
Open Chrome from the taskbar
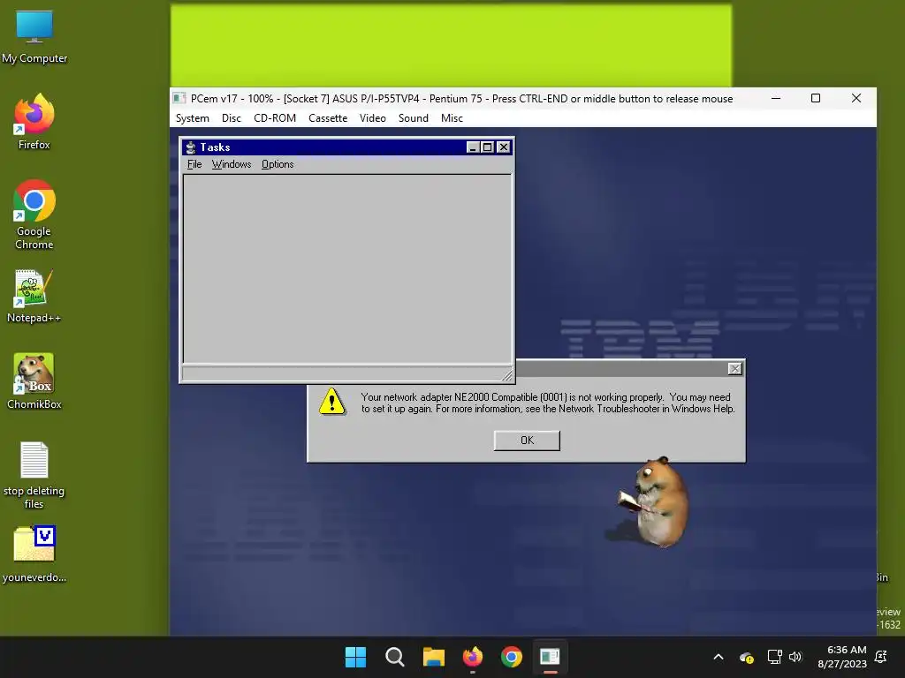click(x=512, y=657)
